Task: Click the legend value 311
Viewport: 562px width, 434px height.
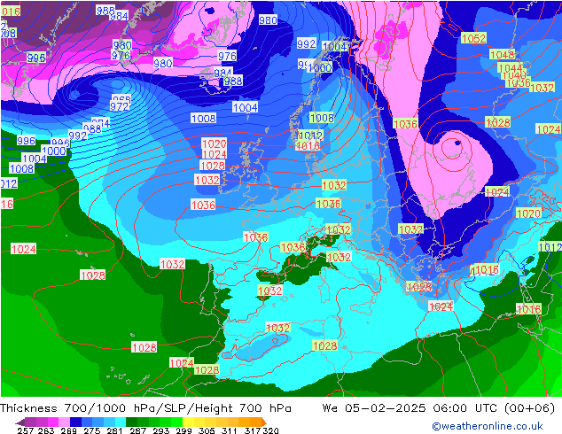Action: tap(230, 430)
